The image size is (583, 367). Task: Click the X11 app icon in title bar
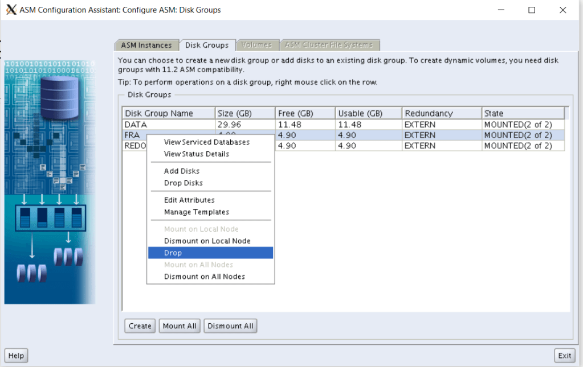tap(11, 10)
